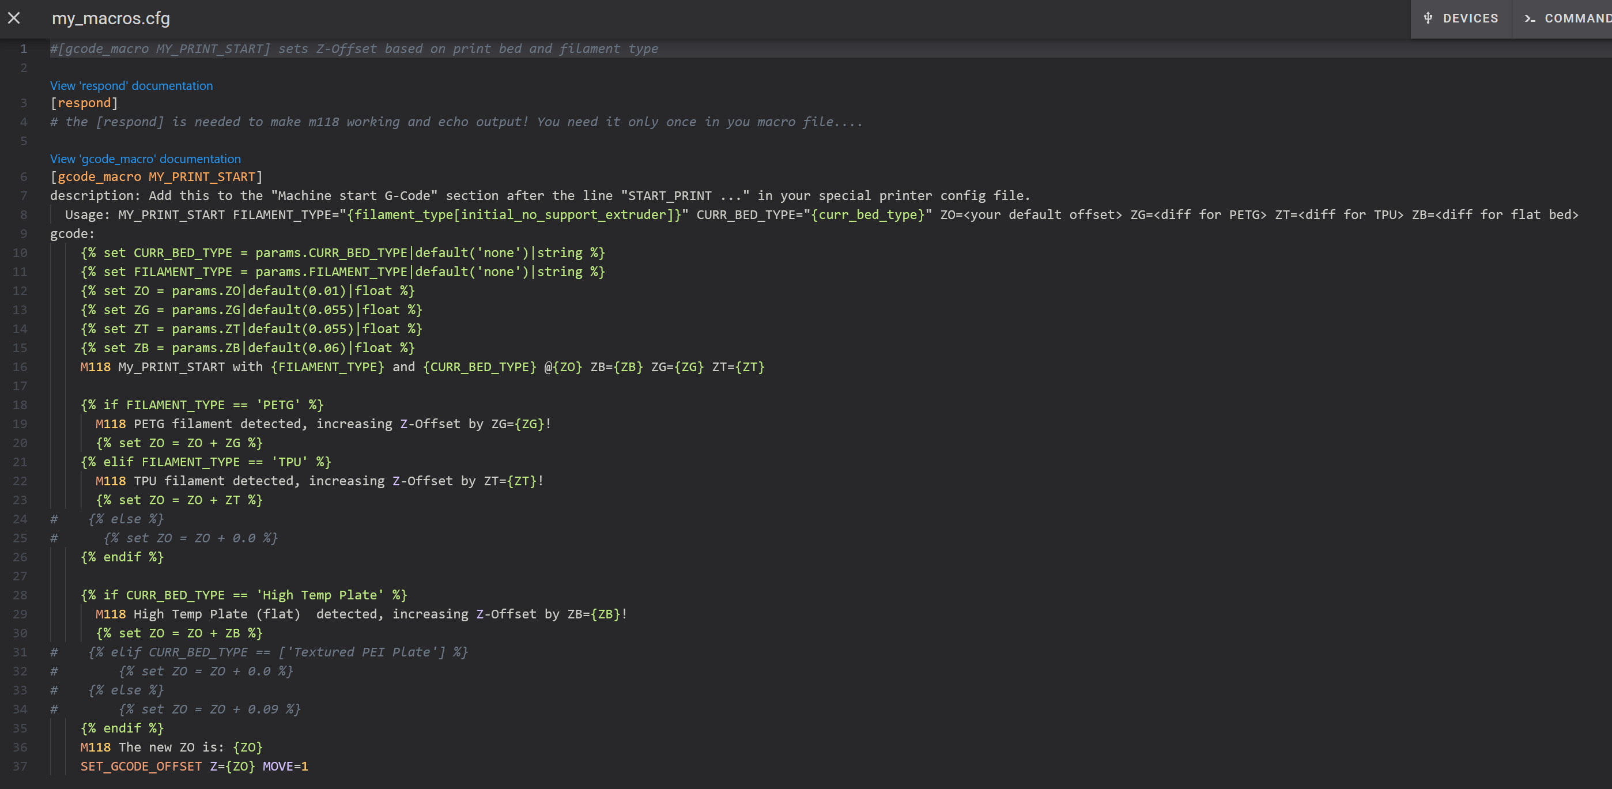Click the commented else on line 33
The height and width of the screenshot is (789, 1612).
tap(107, 691)
